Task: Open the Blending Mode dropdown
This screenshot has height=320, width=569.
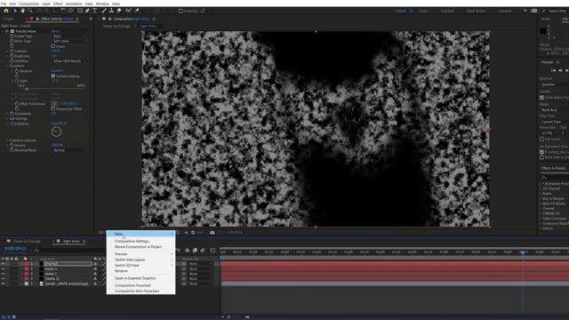Action: pos(69,150)
